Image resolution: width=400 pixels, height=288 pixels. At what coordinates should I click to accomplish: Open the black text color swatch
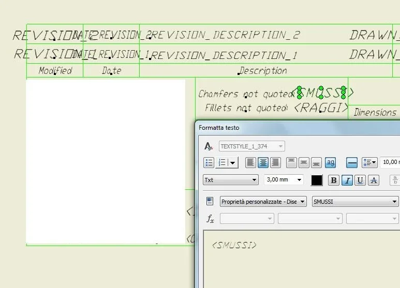317,180
